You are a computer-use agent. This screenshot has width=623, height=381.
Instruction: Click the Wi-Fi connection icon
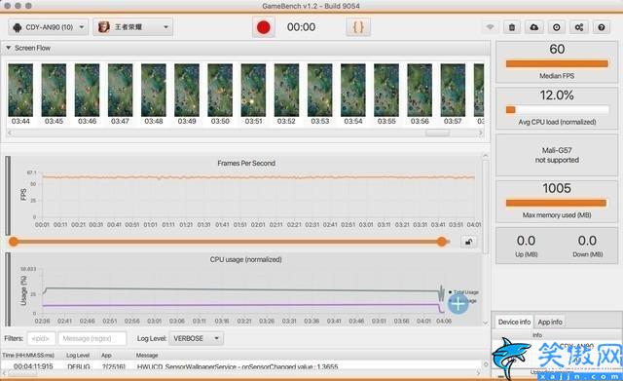(x=491, y=27)
